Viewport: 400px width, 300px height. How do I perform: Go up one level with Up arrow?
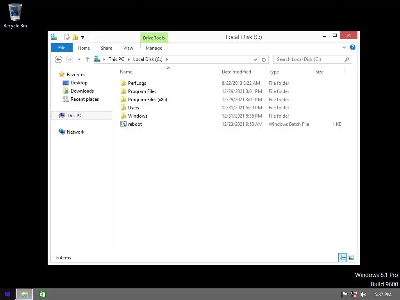(88, 59)
